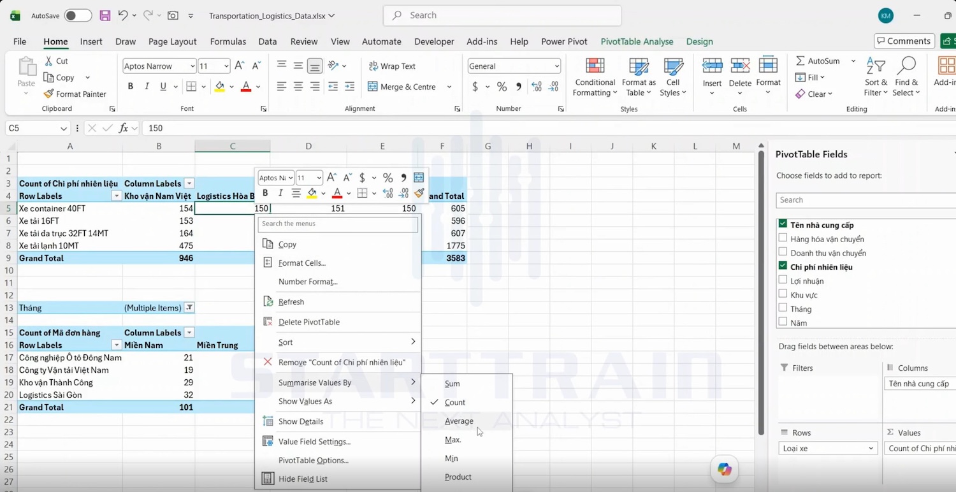This screenshot has height=492, width=956.
Task: Open the Comments button
Action: click(x=904, y=41)
